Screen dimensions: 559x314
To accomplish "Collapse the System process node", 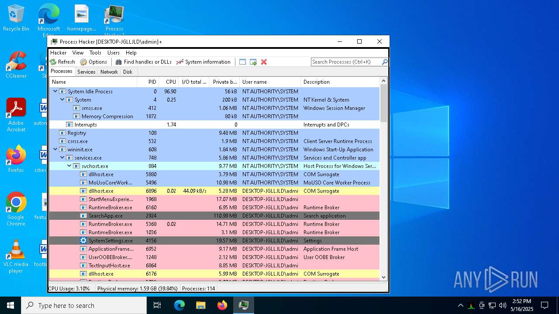I will 62,100.
